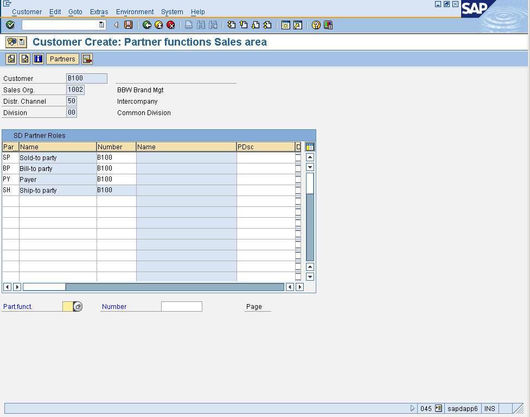Open Help with the question mark icon
This screenshot has height=417, width=530.
tap(316, 25)
